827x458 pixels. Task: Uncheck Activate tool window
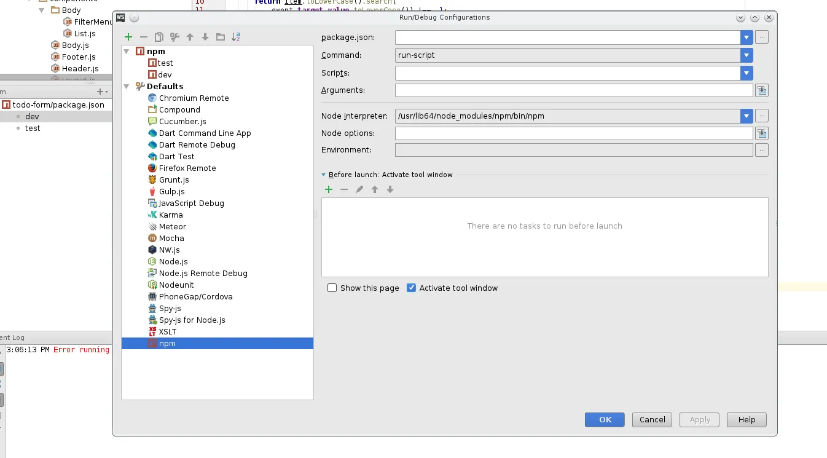point(412,288)
